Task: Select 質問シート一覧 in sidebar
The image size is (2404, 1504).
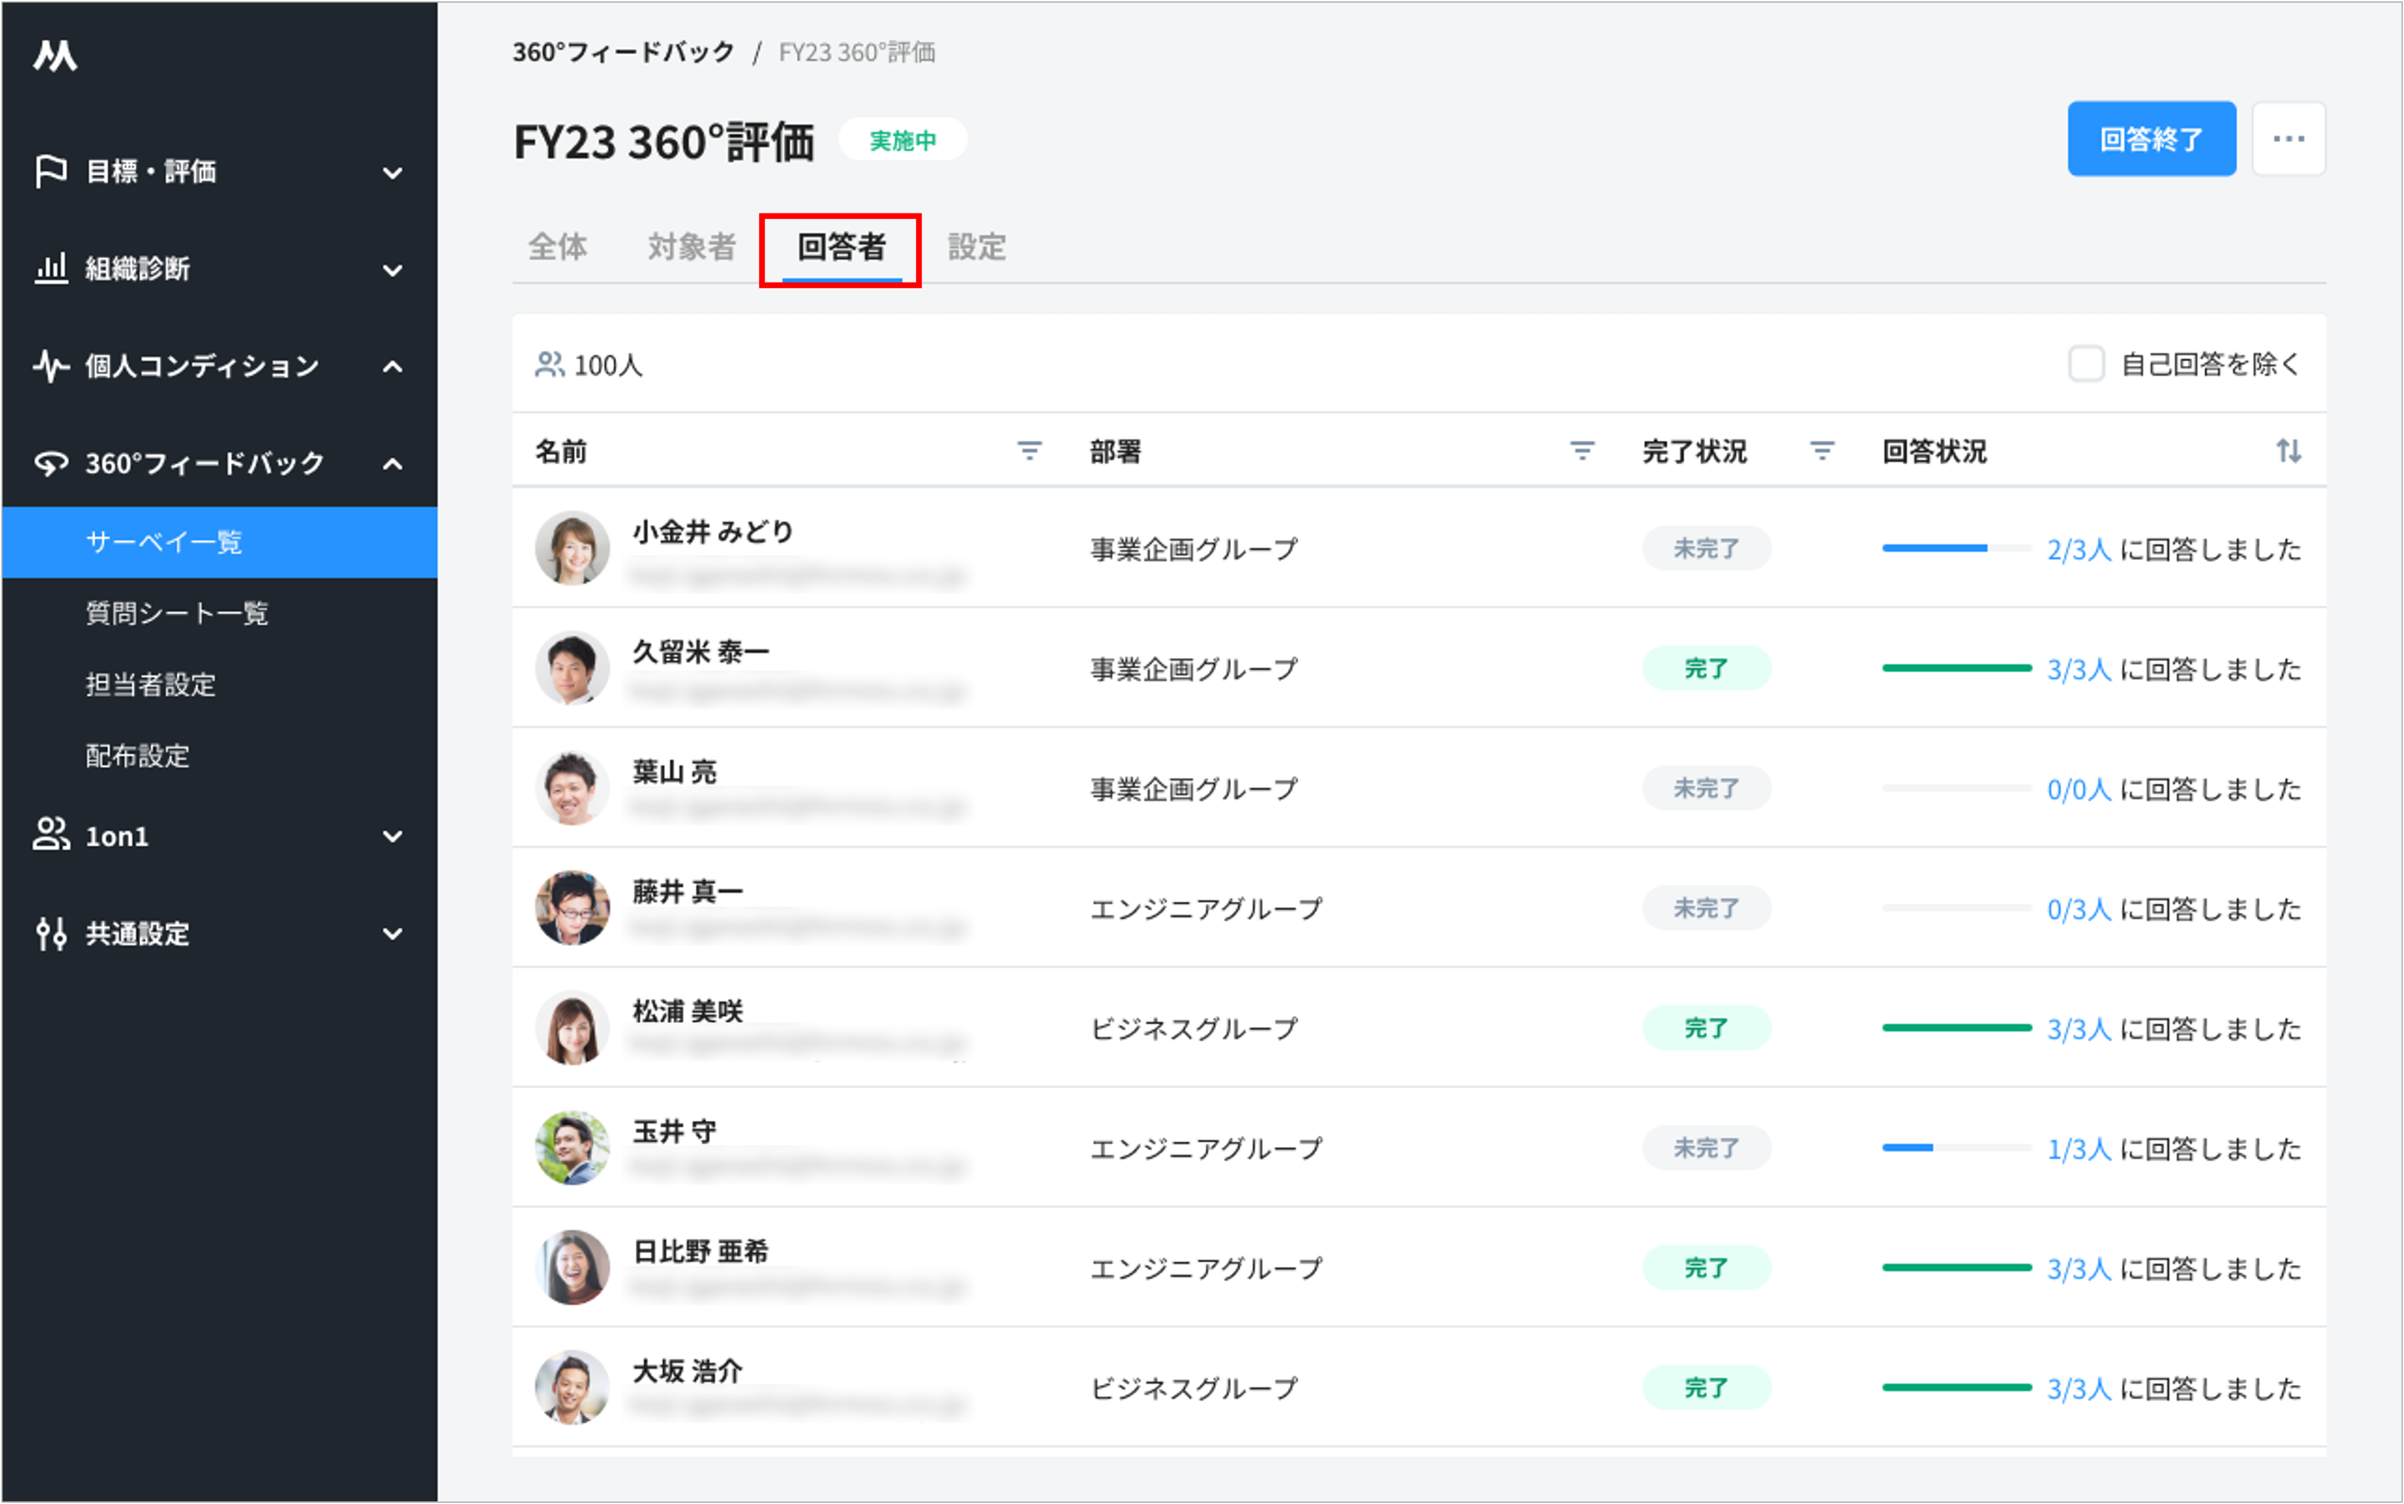Action: [x=177, y=613]
